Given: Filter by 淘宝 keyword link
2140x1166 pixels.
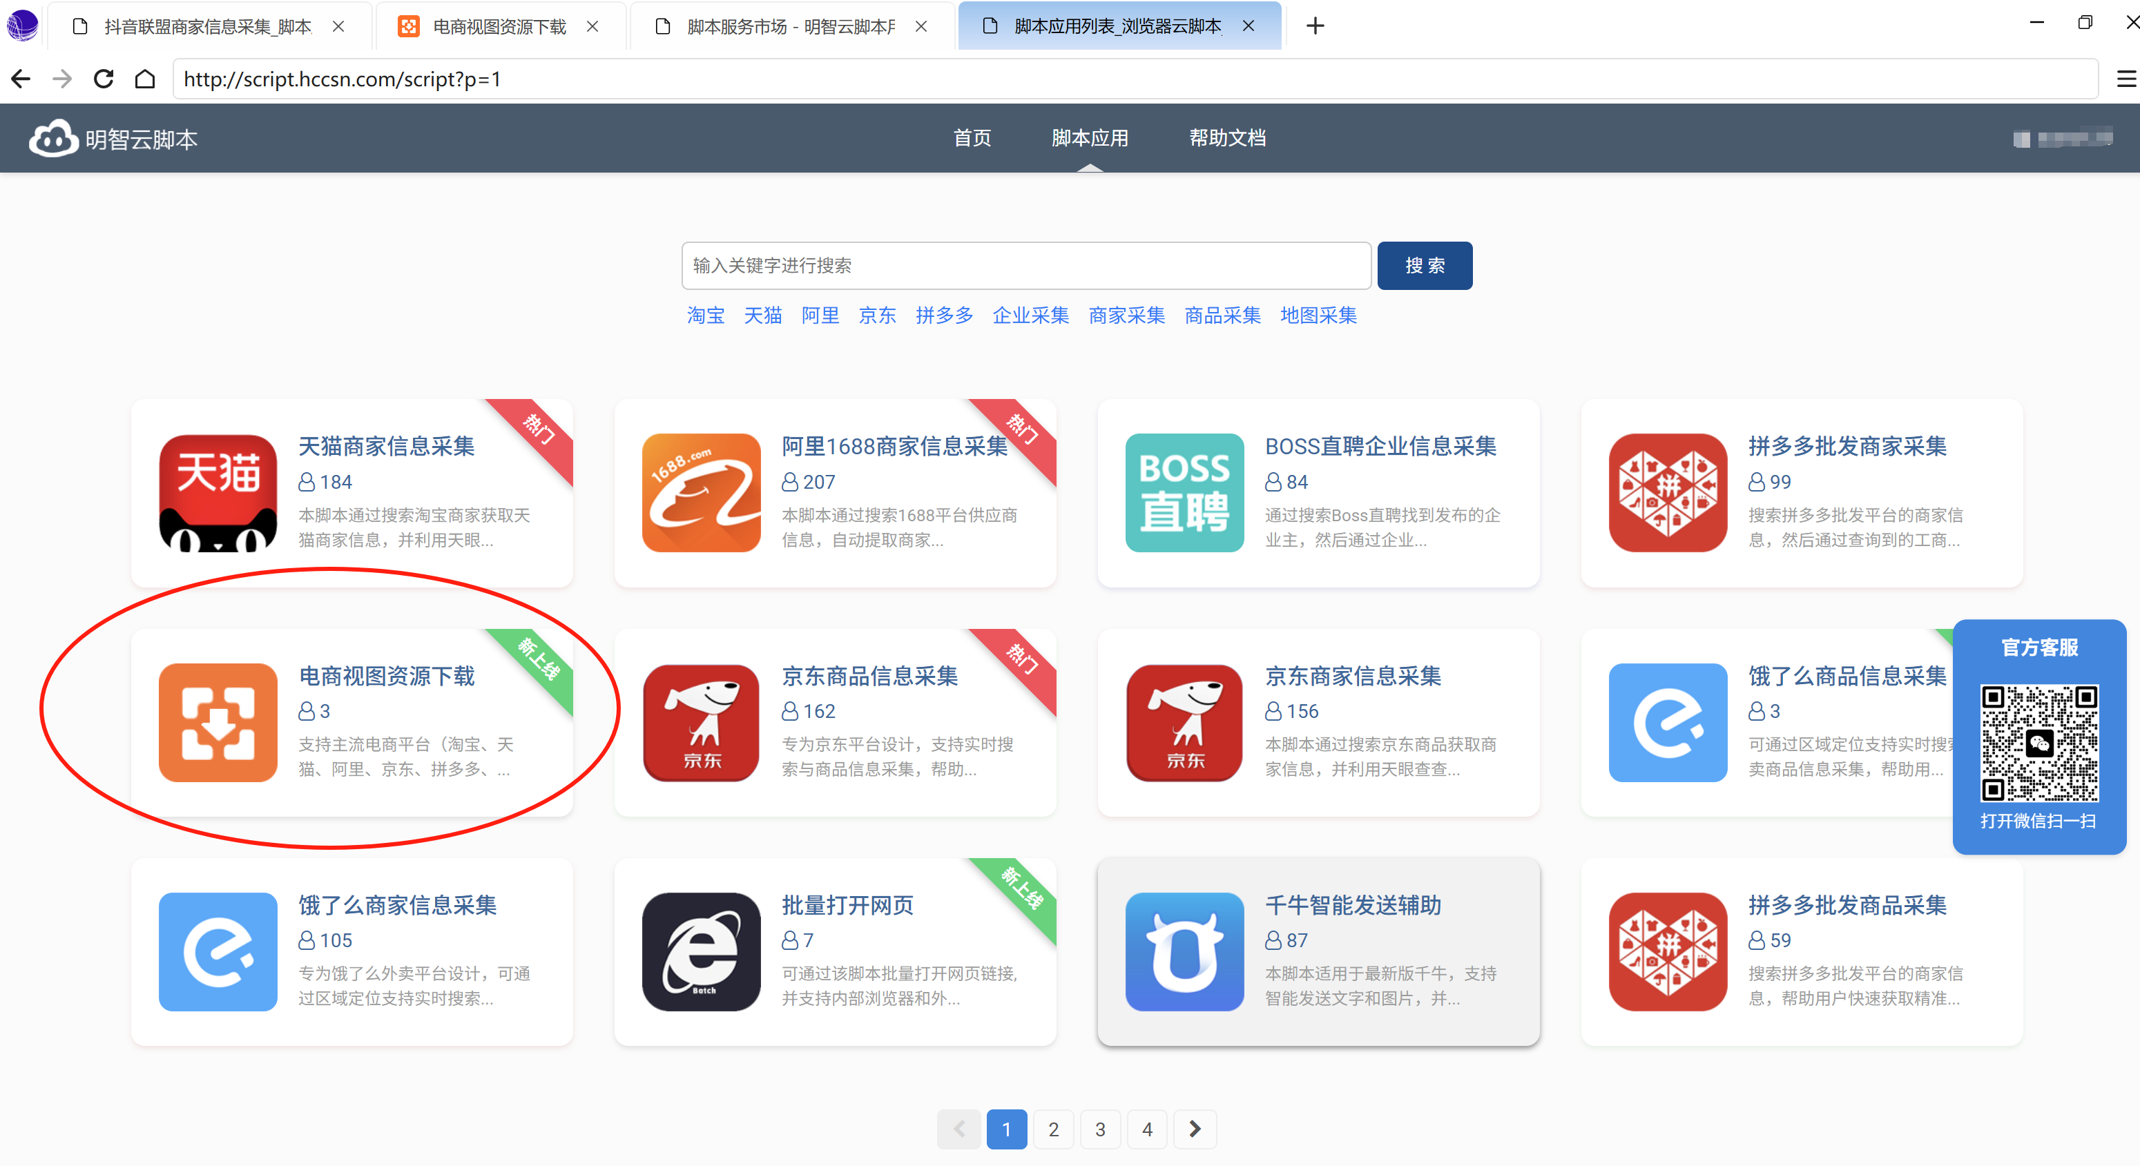Looking at the screenshot, I should (x=706, y=315).
